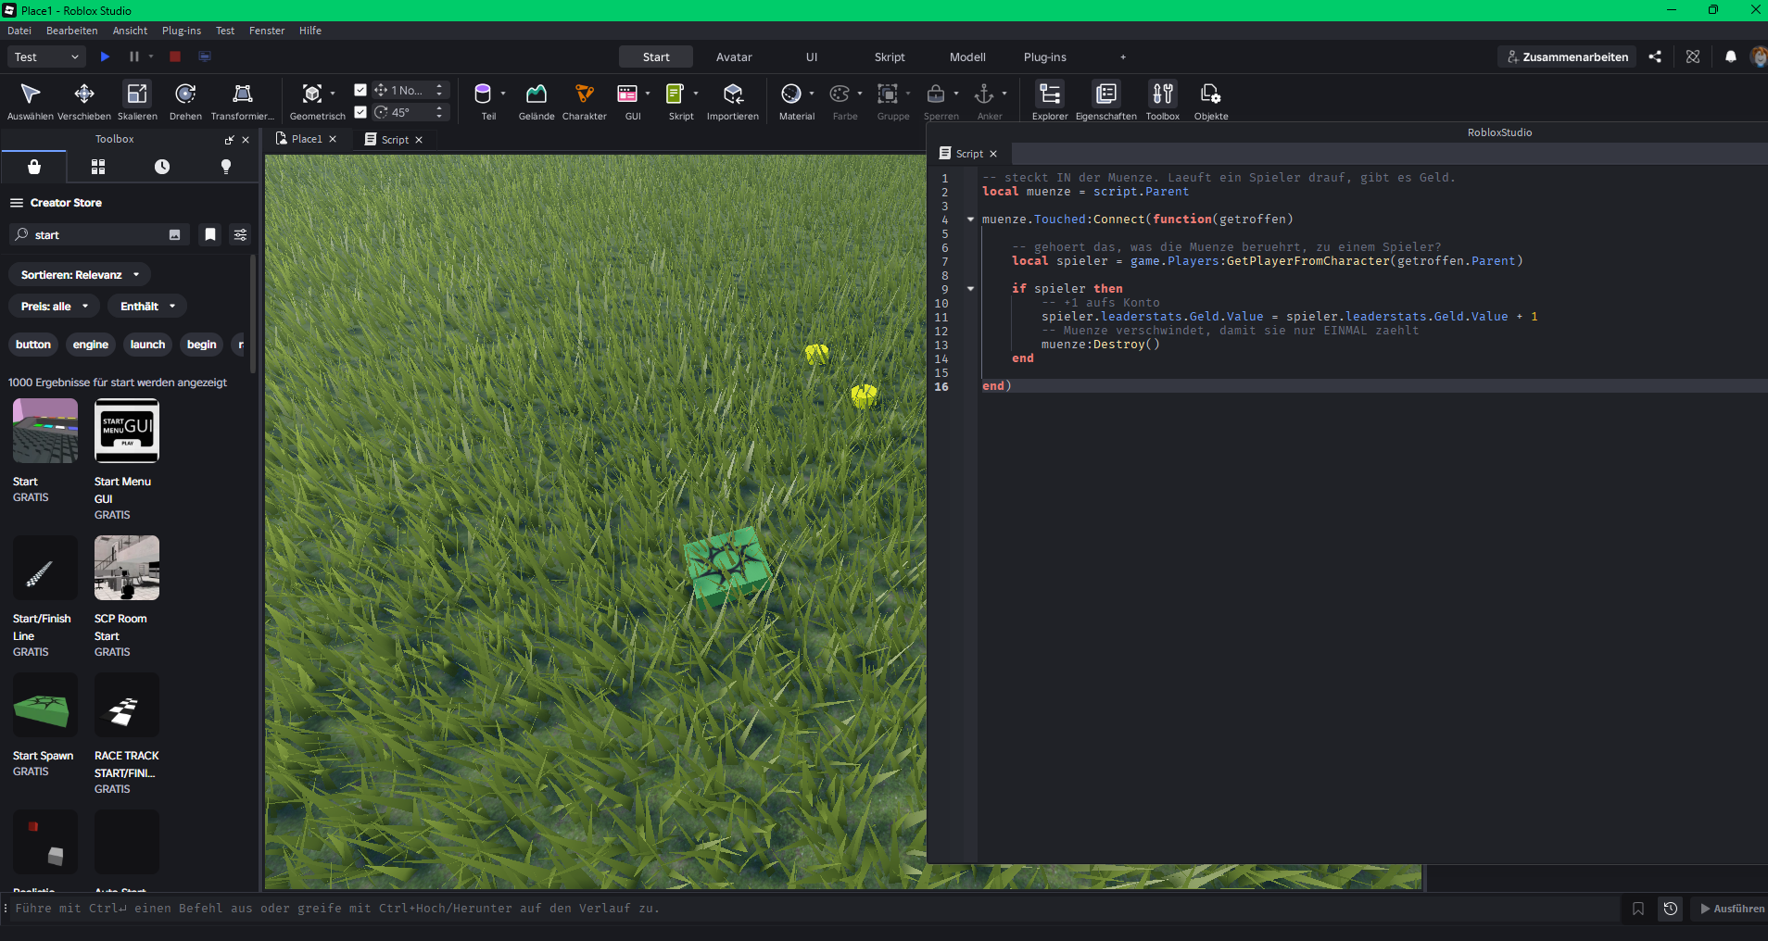Image resolution: width=1768 pixels, height=941 pixels.
Task: Open the Modell ribbon tab
Action: coord(967,56)
